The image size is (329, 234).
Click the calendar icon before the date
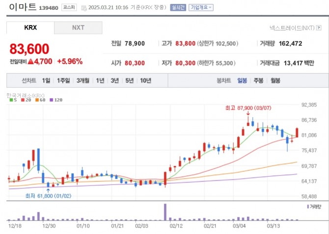point(84,8)
